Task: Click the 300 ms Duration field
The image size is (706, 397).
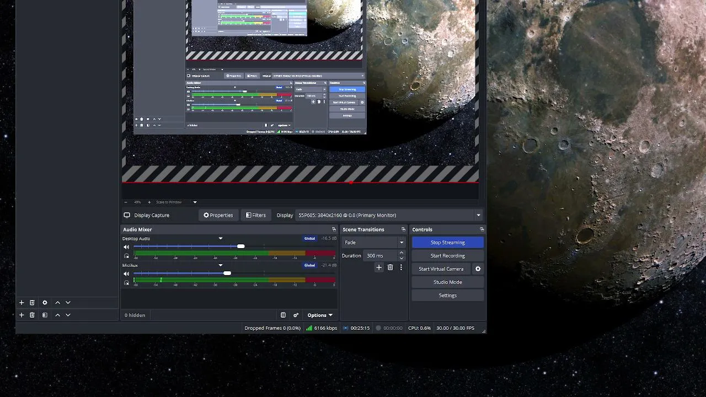Action: (x=381, y=256)
